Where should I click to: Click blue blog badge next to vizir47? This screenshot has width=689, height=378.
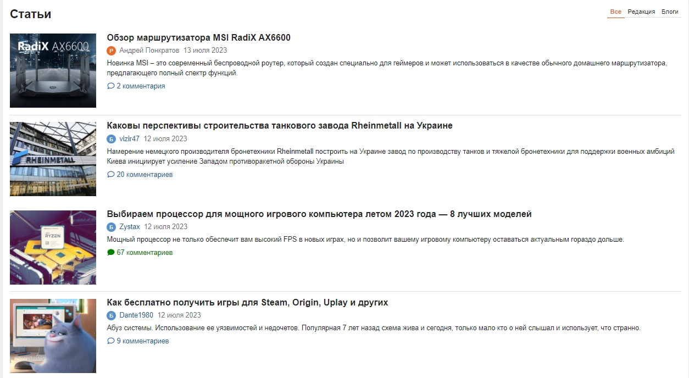[x=112, y=139]
